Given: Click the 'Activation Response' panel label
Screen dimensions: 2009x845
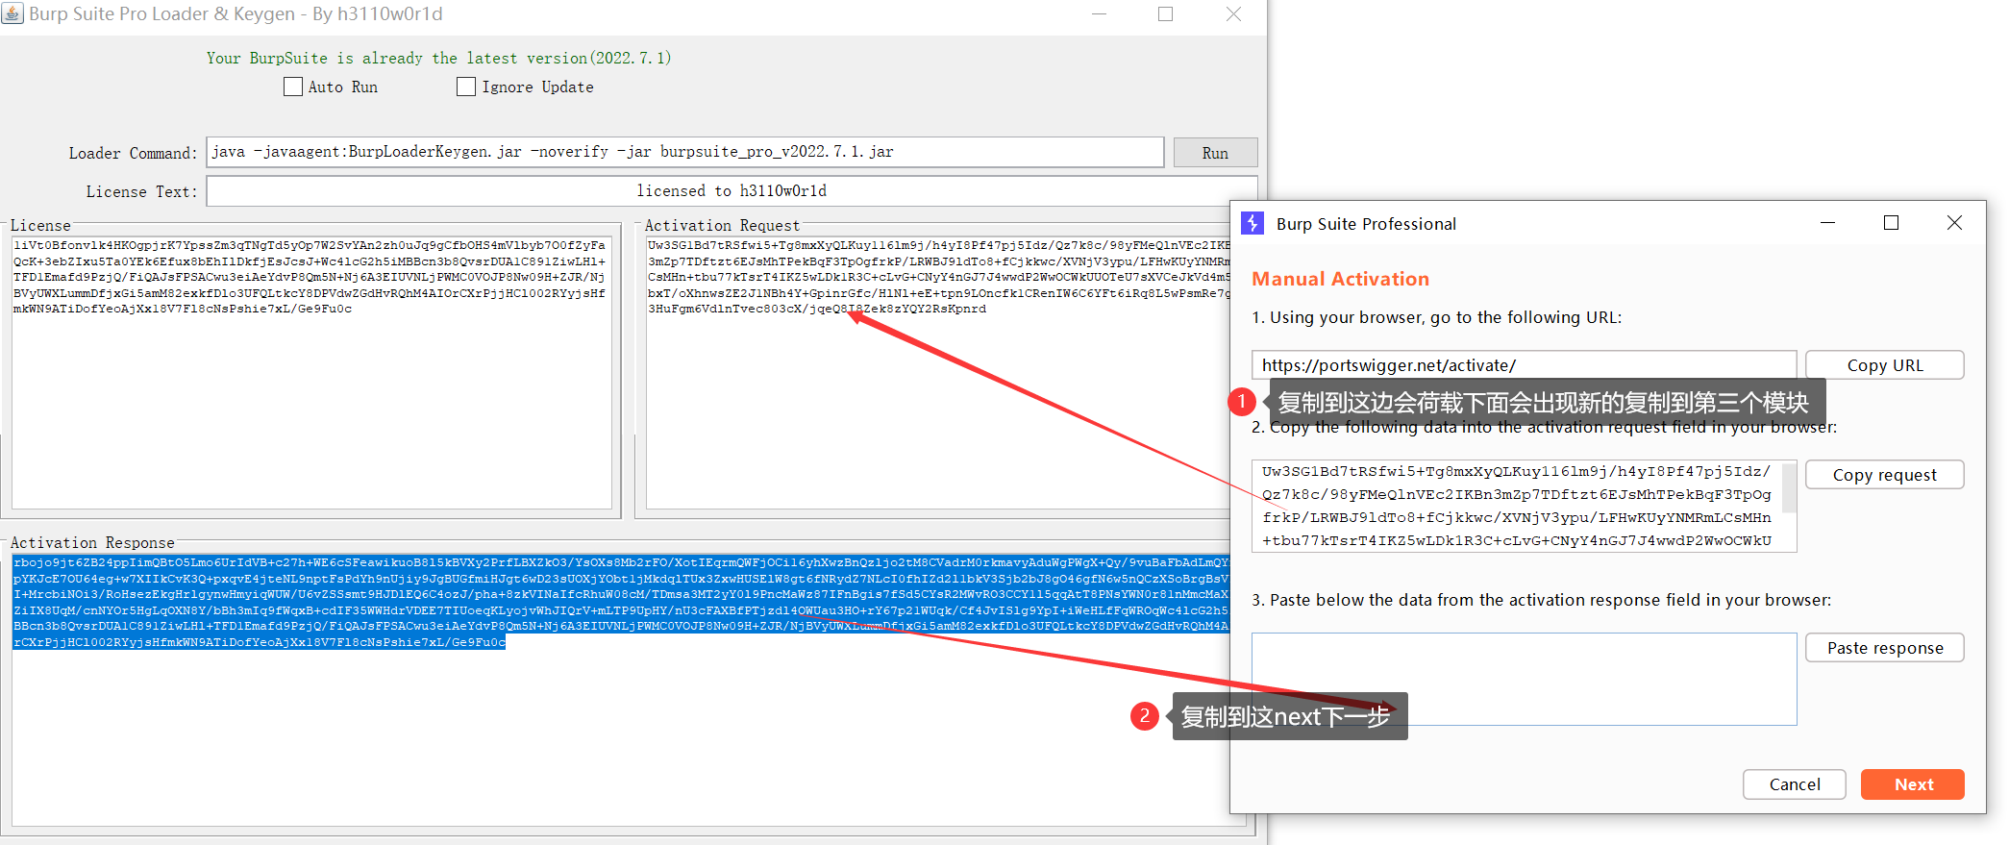Looking at the screenshot, I should tap(92, 542).
